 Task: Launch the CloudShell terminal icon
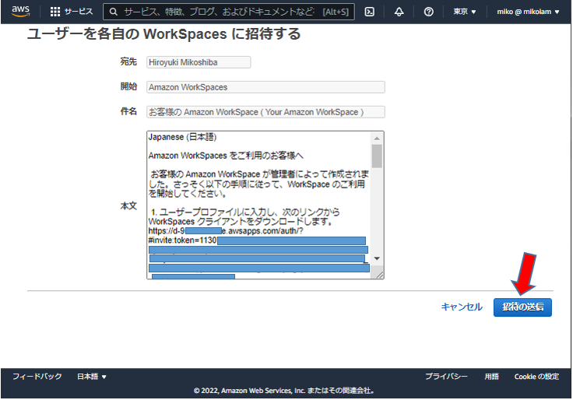[x=370, y=12]
